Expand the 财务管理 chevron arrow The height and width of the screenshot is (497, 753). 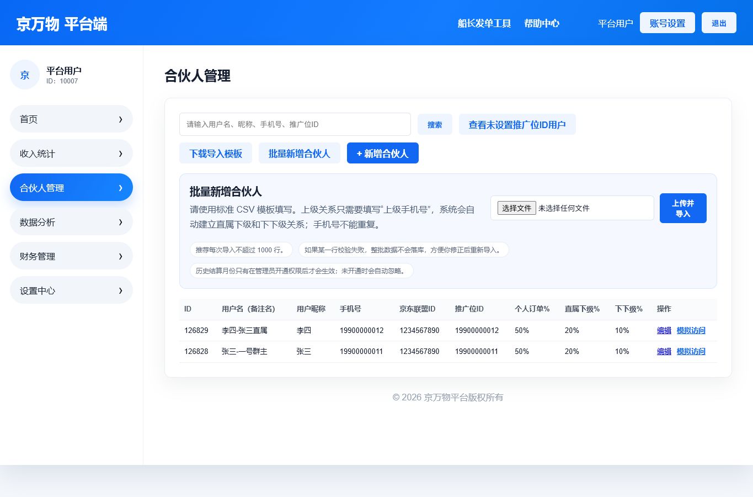pos(121,256)
